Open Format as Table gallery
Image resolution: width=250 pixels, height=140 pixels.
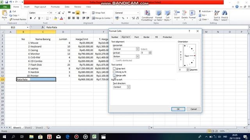pos(159,16)
